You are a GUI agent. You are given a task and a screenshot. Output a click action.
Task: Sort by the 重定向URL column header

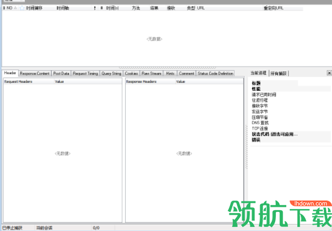click(273, 8)
